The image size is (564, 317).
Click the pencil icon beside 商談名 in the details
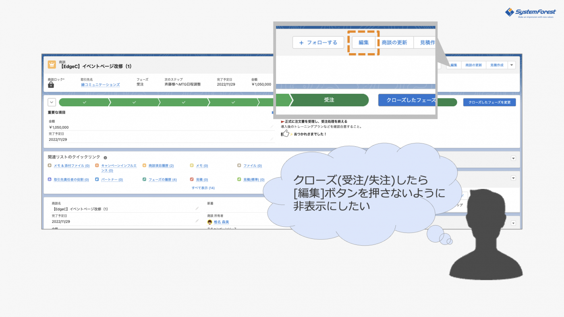click(x=197, y=209)
